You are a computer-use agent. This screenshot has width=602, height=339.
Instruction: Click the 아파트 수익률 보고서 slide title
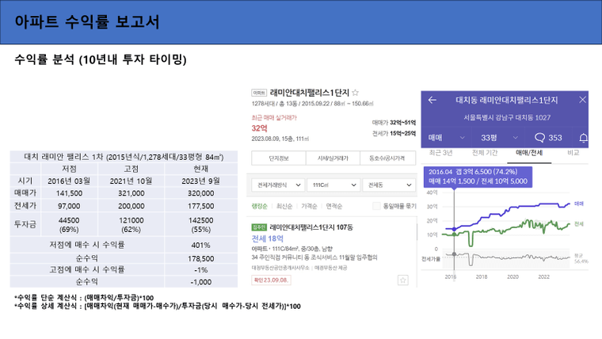[87, 21]
